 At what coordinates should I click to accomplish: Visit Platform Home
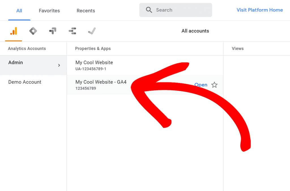pyautogui.click(x=259, y=10)
